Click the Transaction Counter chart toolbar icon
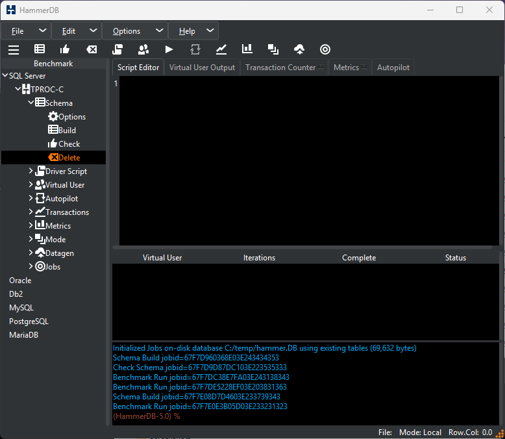 tap(221, 49)
